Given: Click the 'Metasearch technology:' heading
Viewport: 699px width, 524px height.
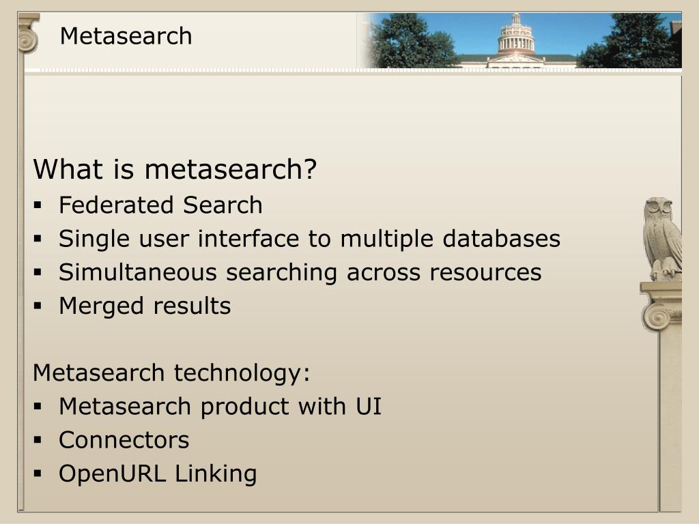Looking at the screenshot, I should (171, 373).
